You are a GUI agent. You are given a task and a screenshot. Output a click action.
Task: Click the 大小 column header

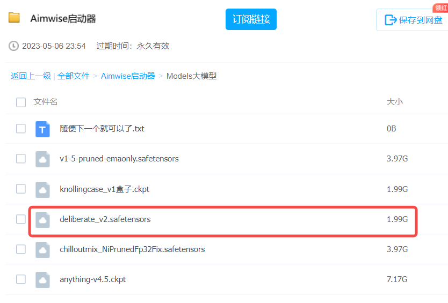(x=395, y=102)
